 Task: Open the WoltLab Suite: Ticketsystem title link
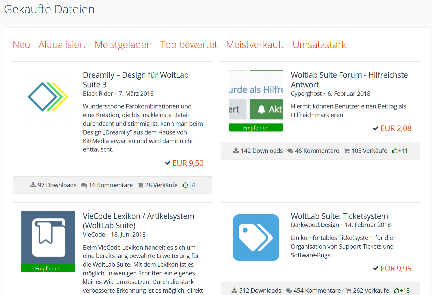pos(339,216)
